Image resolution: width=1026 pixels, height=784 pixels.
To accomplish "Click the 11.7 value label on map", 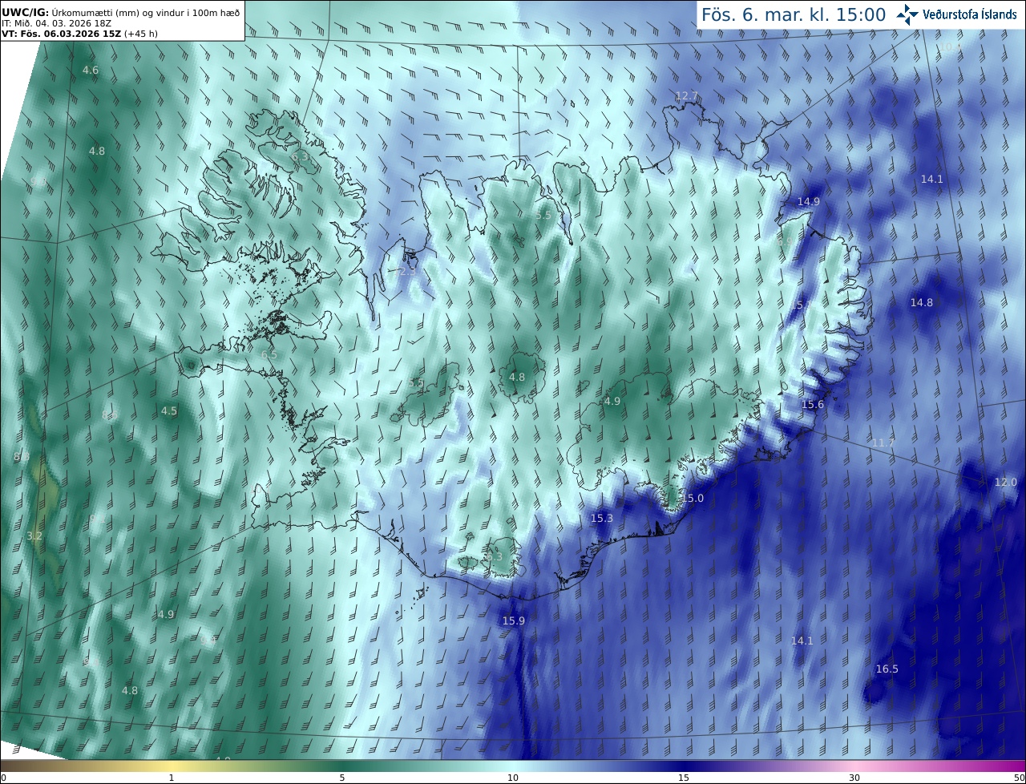I will click(883, 443).
